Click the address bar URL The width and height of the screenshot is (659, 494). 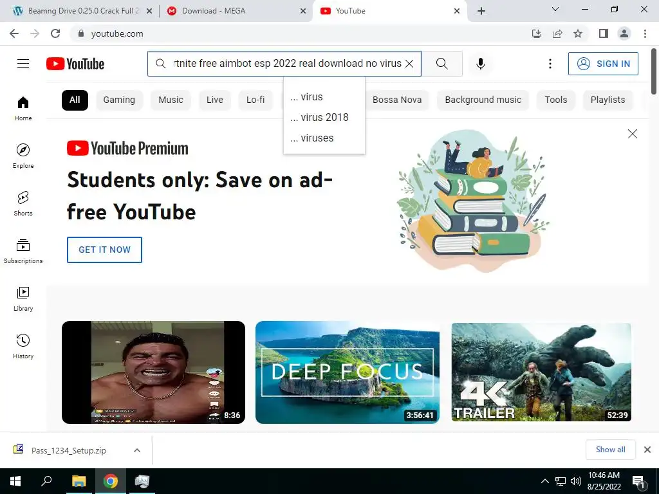[117, 33]
